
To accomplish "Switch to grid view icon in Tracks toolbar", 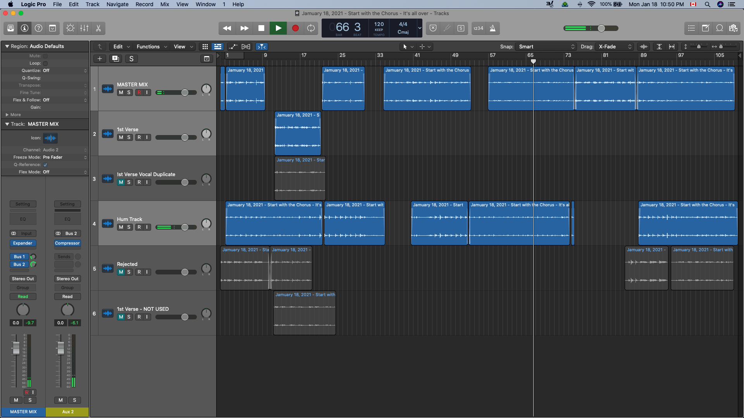I will click(205, 47).
